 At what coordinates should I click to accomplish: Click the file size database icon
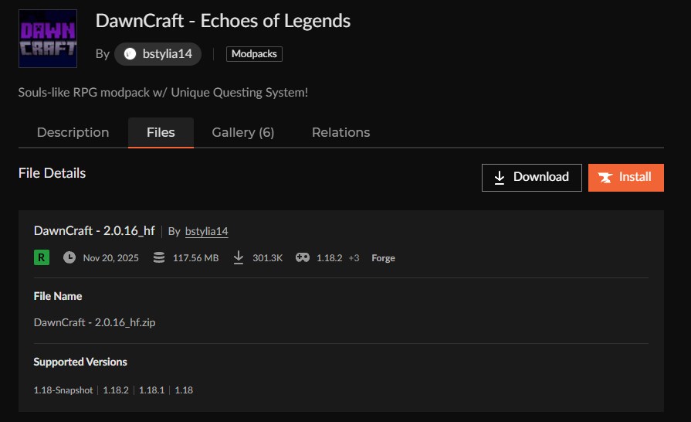click(x=159, y=257)
